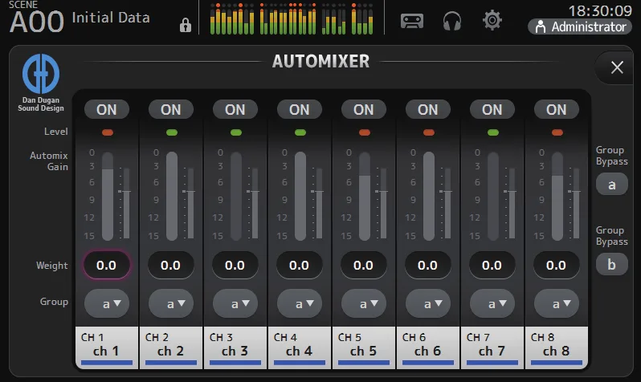
Task: Select the Weight value field of ch 7
Action: coord(492,265)
